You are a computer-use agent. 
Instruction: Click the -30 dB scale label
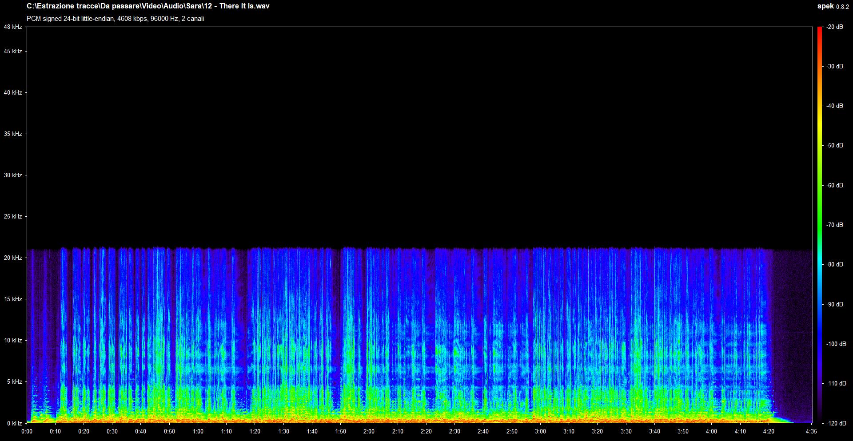pyautogui.click(x=835, y=67)
